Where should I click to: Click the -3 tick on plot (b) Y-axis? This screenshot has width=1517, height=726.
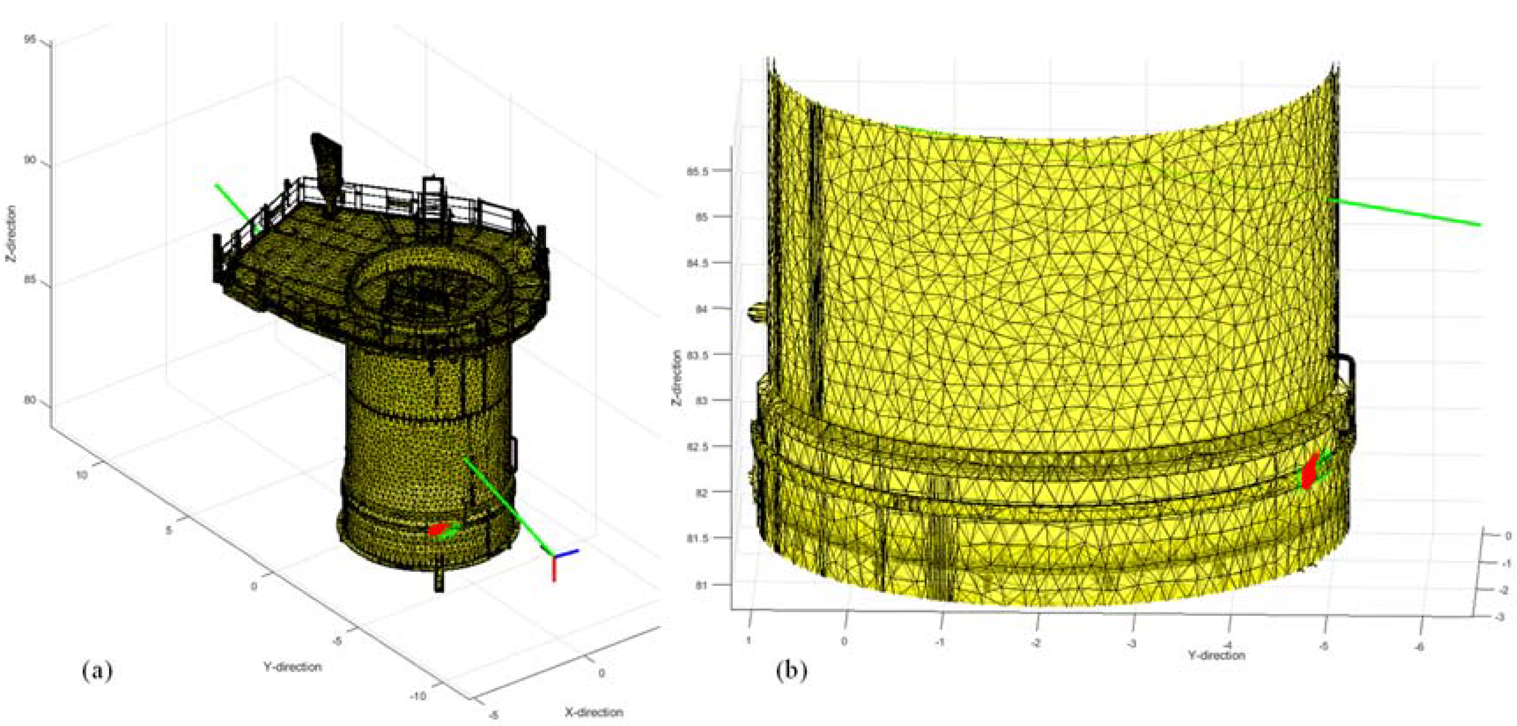click(x=1132, y=644)
